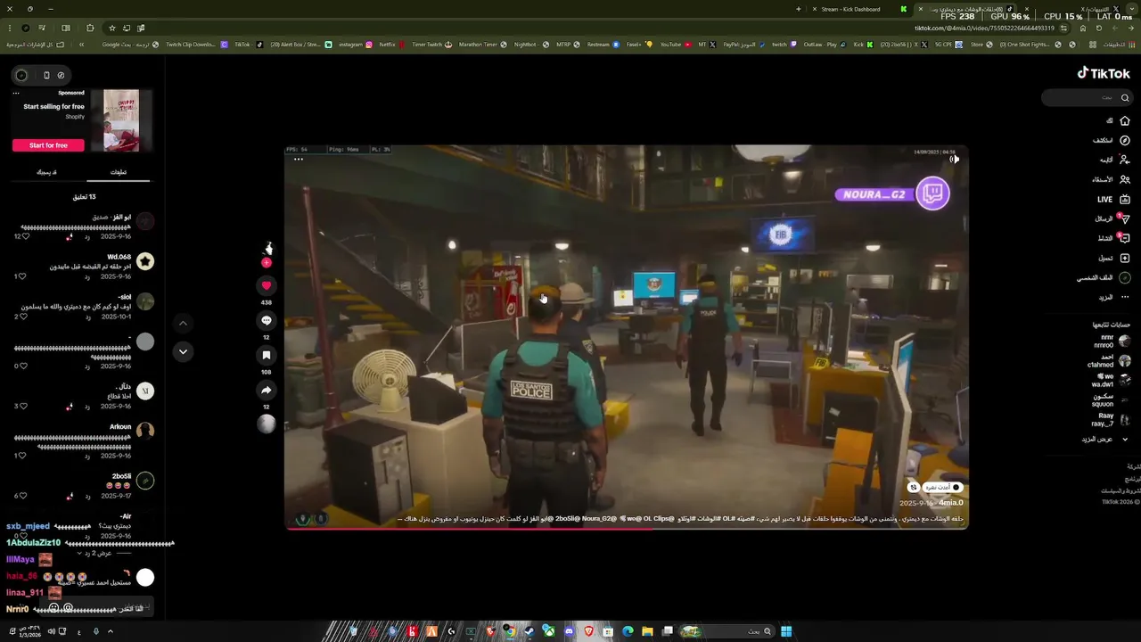1141x642 pixels.
Task: Open new browser tab plus button
Action: [x=799, y=9]
